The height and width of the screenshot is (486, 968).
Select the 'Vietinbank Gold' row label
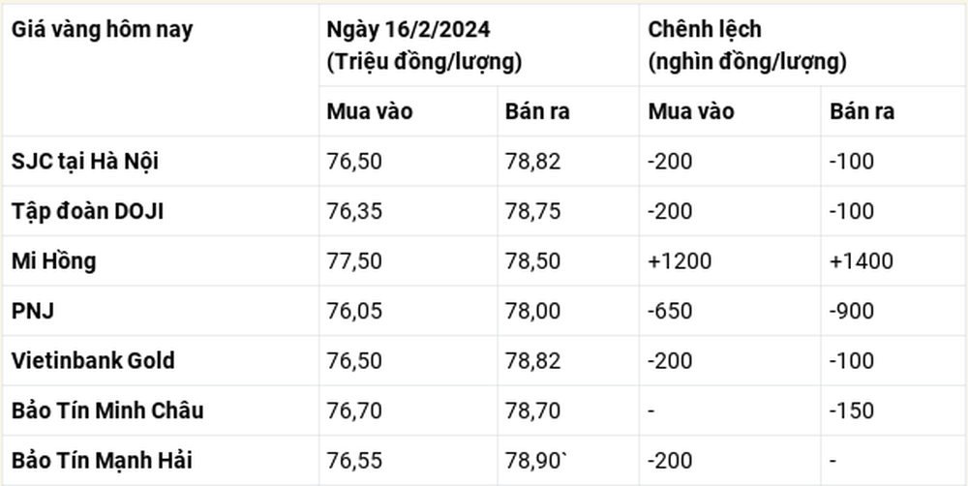coord(93,361)
